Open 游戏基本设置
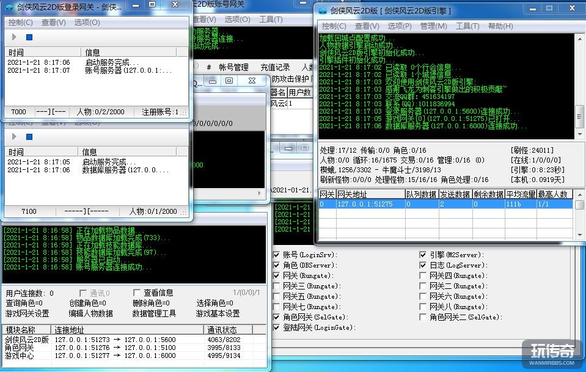This screenshot has height=372, width=586. (218, 314)
